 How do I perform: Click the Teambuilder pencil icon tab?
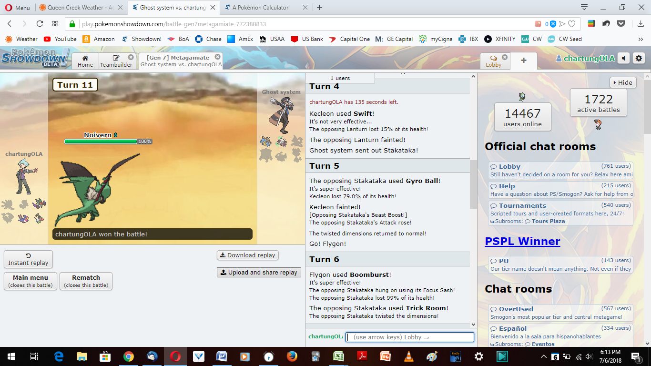[116, 61]
